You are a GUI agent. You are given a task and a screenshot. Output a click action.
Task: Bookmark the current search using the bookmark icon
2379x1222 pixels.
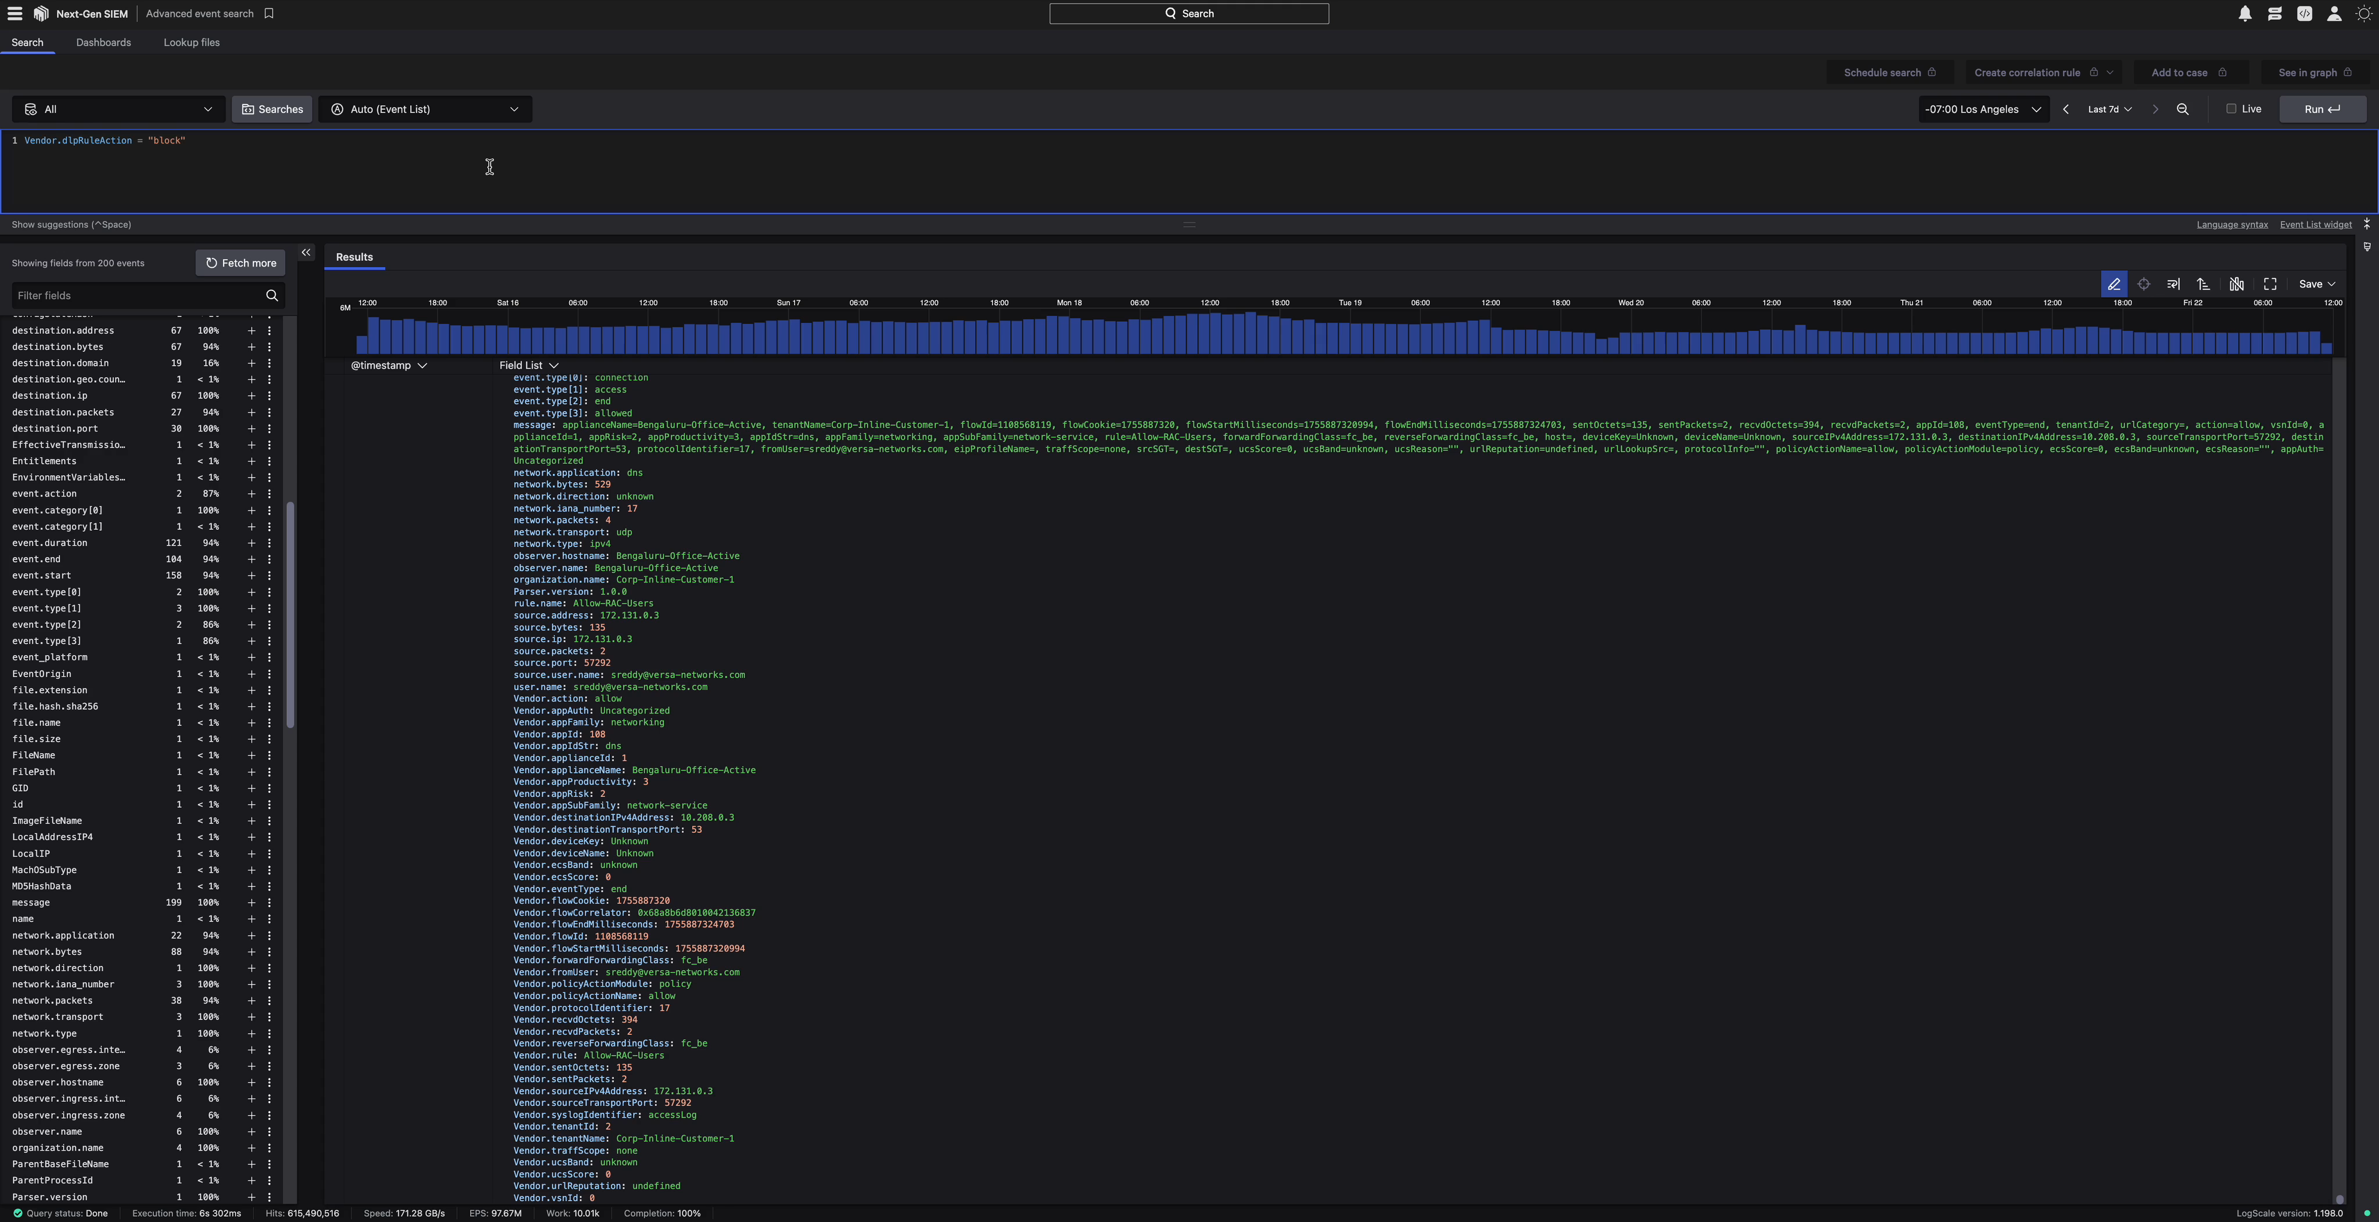pyautogui.click(x=269, y=13)
